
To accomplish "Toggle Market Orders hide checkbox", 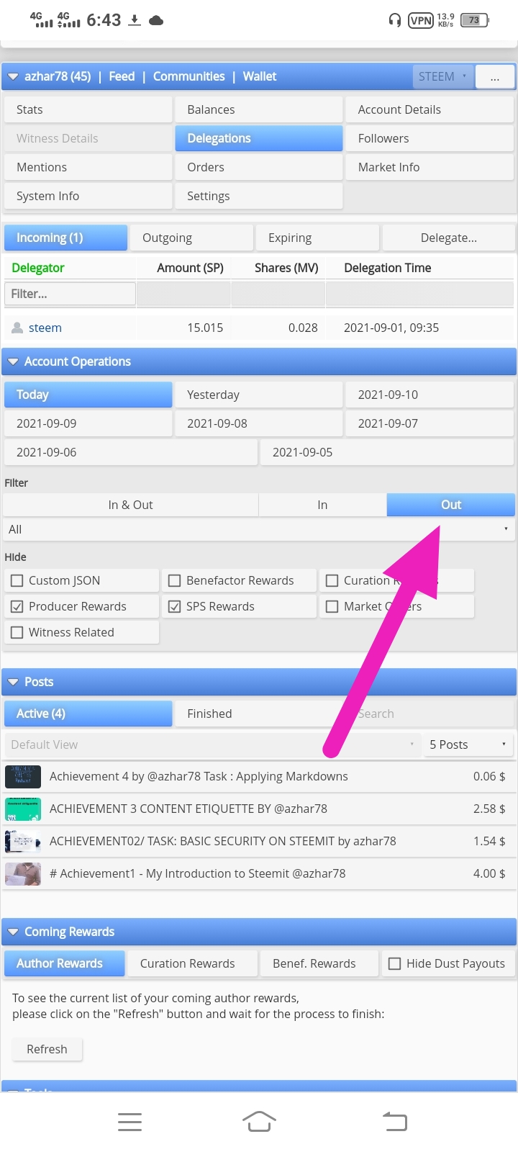I will [332, 606].
